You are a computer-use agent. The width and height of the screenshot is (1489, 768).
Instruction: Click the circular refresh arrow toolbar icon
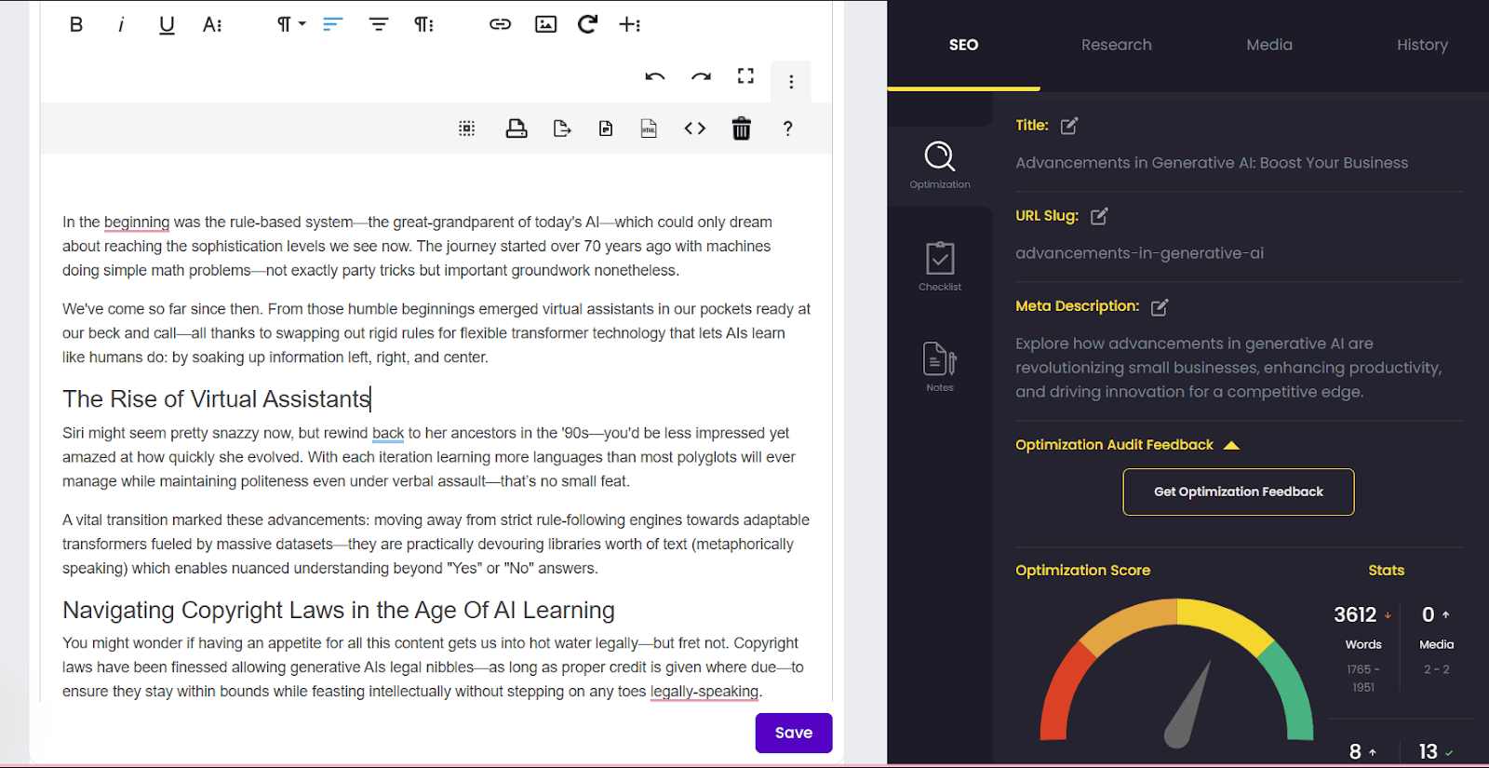587,24
